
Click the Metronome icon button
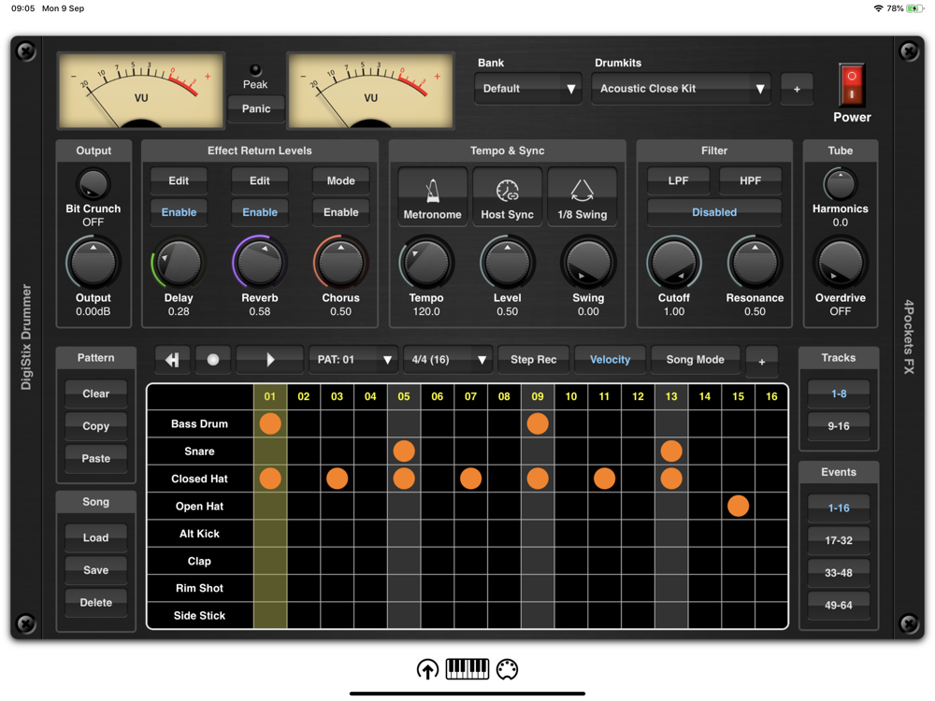(x=432, y=196)
